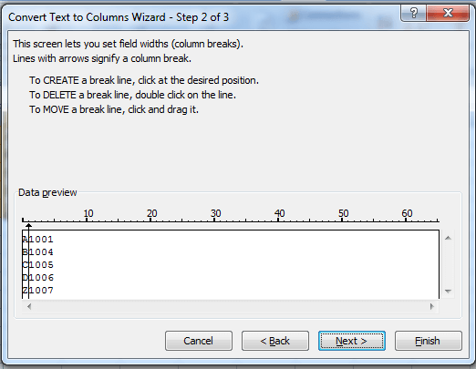This screenshot has height=369, width=476.
Task: Click the preview scroll left arrow
Action: [29, 306]
